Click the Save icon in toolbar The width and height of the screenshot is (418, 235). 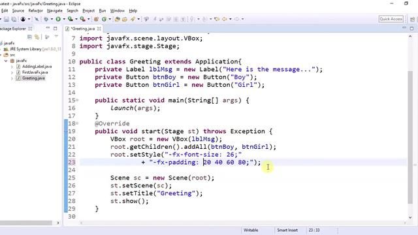pyautogui.click(x=7, y=19)
